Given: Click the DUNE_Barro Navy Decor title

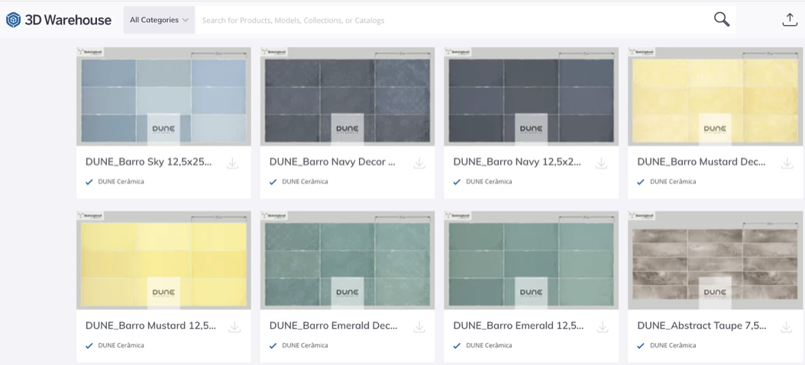Looking at the screenshot, I should [333, 162].
